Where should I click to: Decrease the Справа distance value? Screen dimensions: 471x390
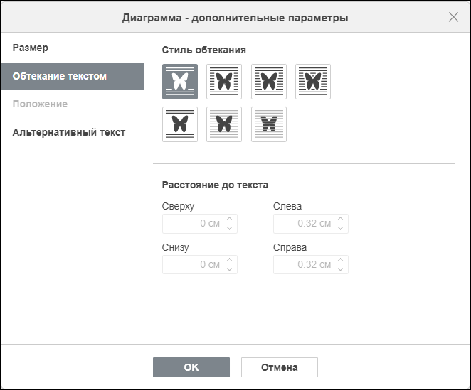coord(340,269)
